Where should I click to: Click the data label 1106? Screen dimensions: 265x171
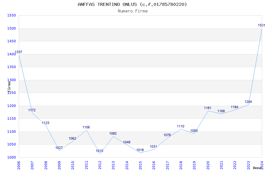86,127
